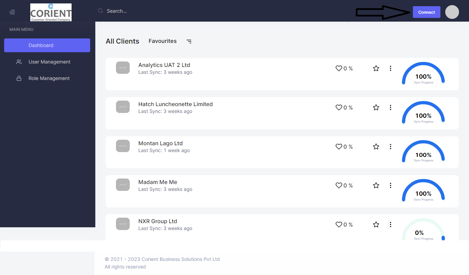Open the user avatar profile circle
Screen dimensions: 469x275
452,12
